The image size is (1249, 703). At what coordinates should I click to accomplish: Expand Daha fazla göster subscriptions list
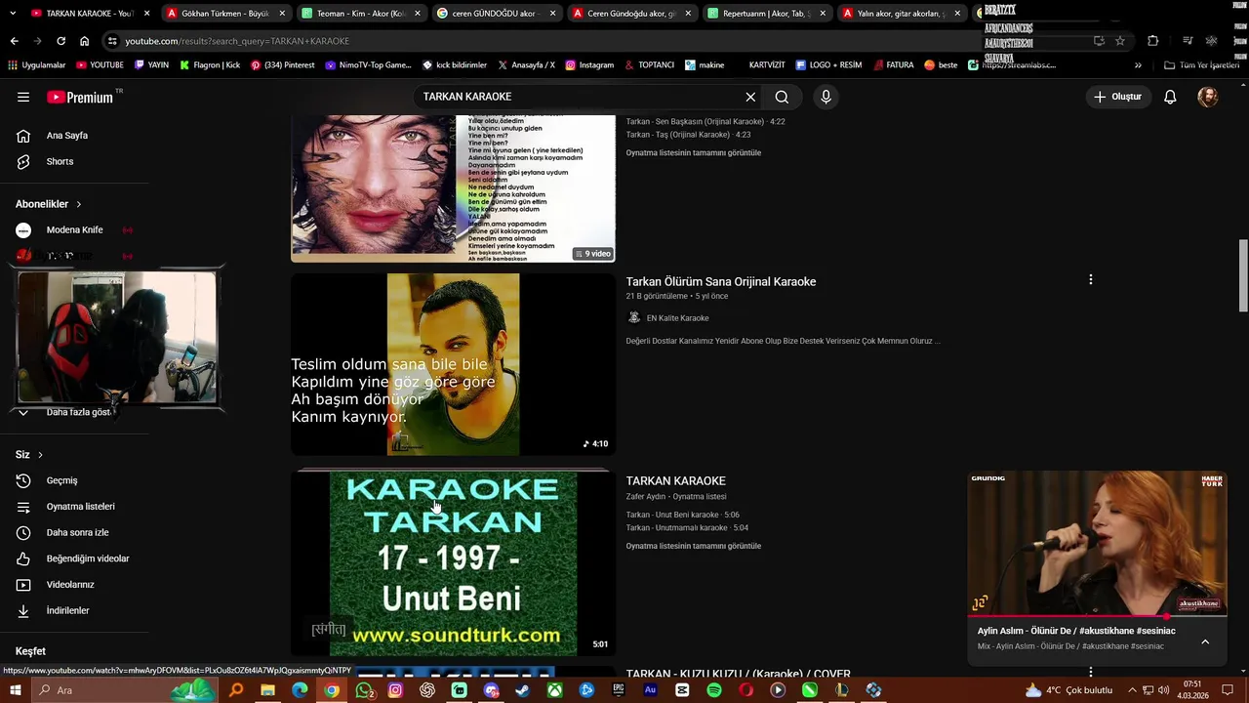76,412
